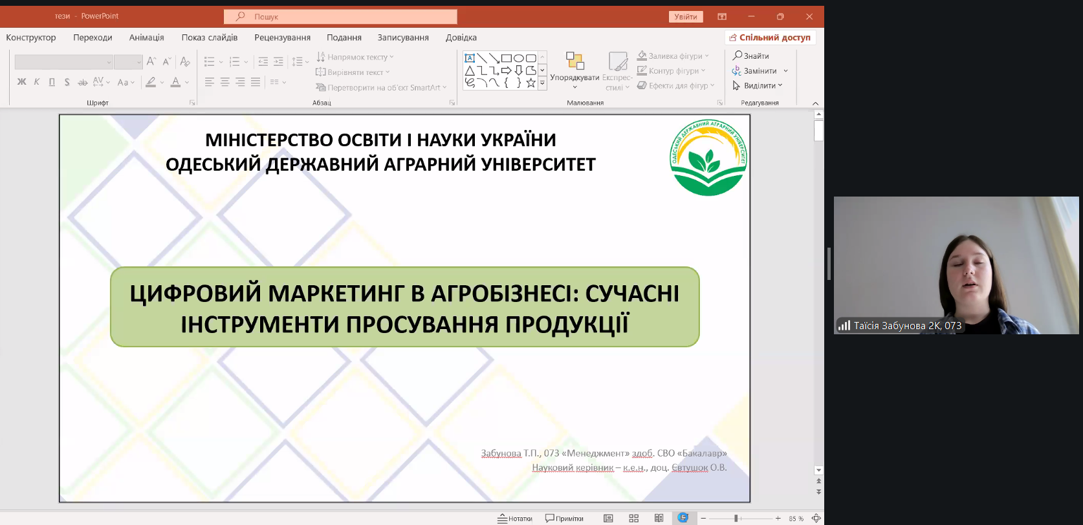This screenshot has height=525, width=1083.
Task: Click the Normal view icon
Action: 608,518
